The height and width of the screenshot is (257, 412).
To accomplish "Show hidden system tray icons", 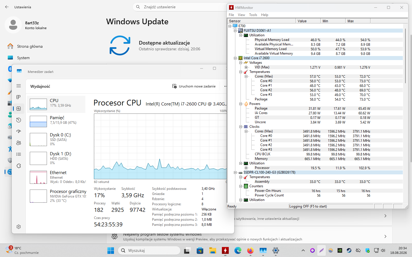I will point(303,250).
